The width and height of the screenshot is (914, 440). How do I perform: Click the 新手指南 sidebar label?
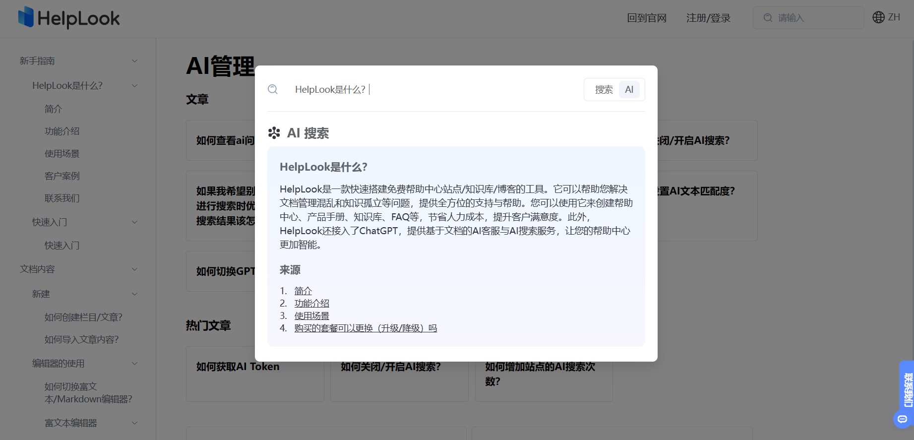tap(37, 61)
